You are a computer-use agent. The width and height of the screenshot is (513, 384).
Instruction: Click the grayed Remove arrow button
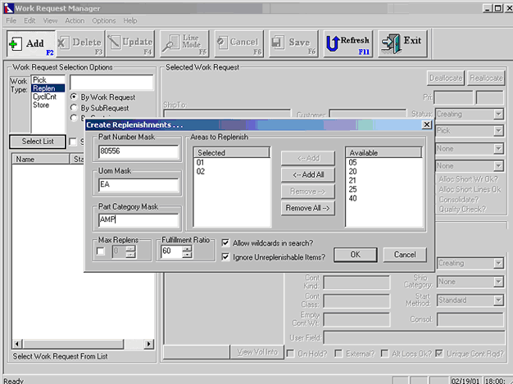pyautogui.click(x=308, y=192)
